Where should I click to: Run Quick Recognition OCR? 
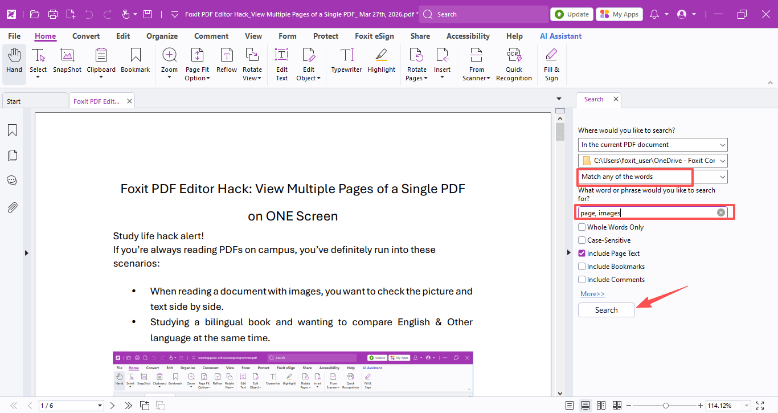point(514,64)
